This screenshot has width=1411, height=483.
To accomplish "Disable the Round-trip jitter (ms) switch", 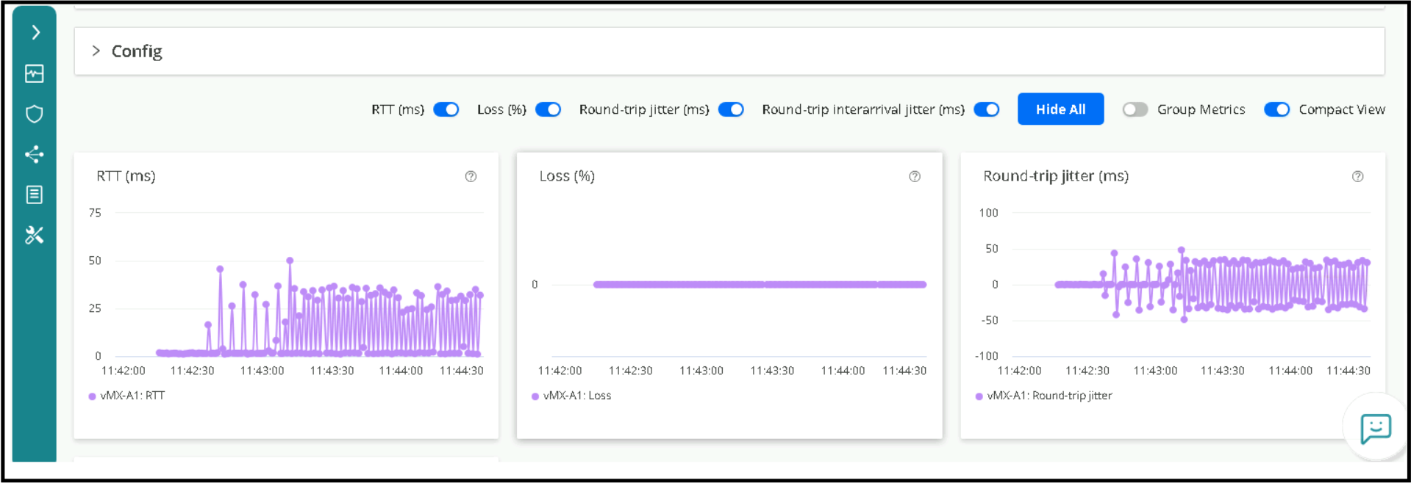I will (x=731, y=109).
